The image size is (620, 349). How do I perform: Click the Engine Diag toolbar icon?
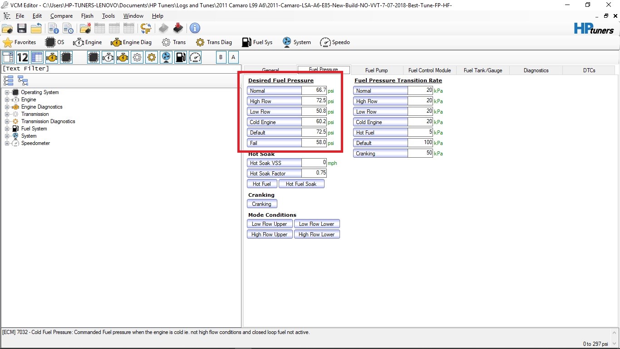(131, 42)
